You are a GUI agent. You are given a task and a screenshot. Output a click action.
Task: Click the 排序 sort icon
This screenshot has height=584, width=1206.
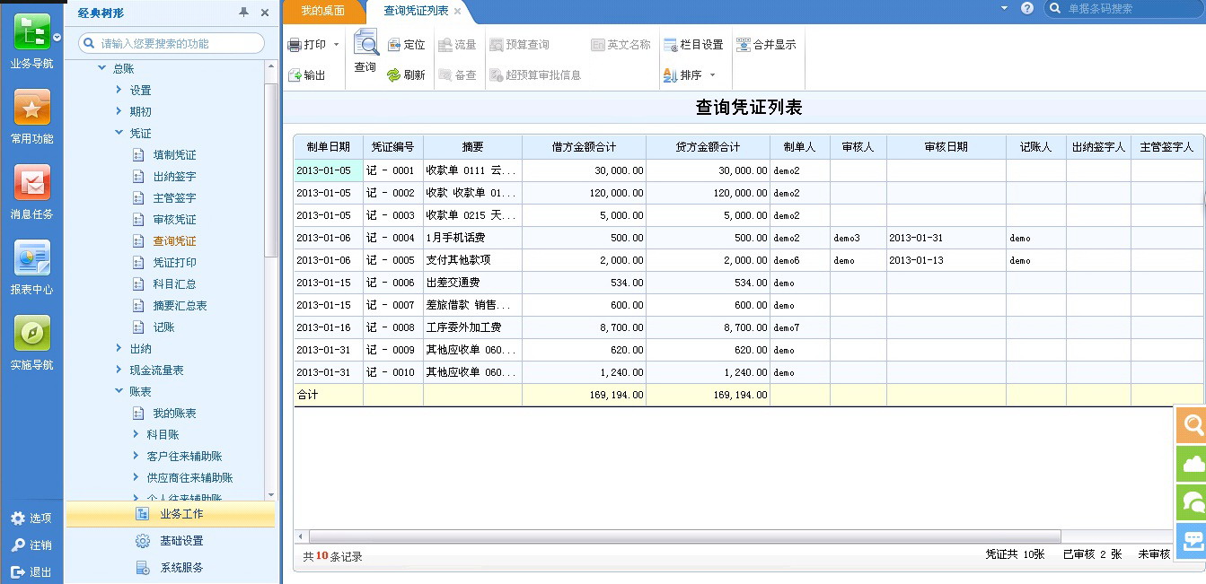671,75
